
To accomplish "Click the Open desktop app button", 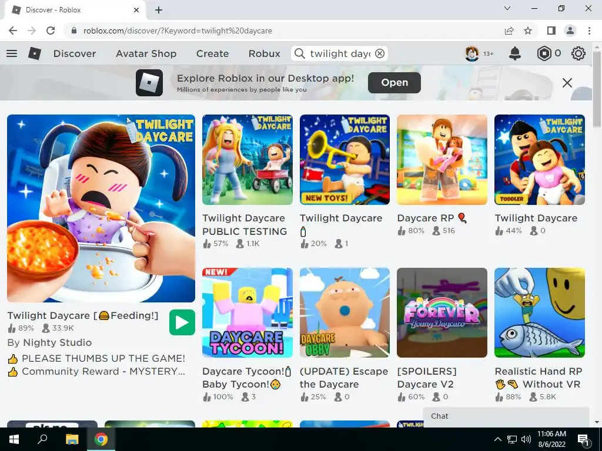I will (394, 82).
